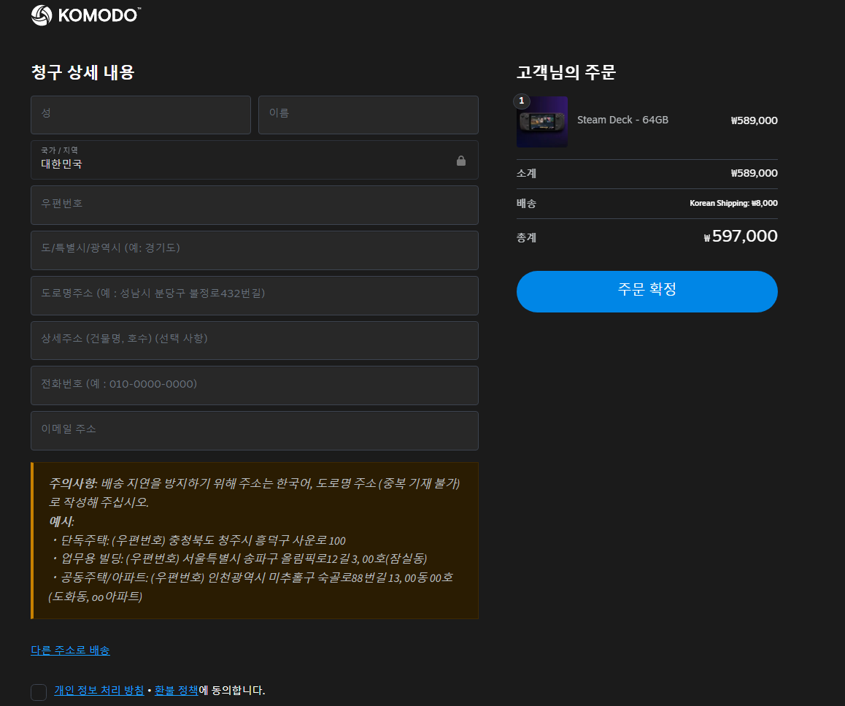Image resolution: width=845 pixels, height=706 pixels.
Task: Open the 다른 주소로 배송 link
Action: pos(69,650)
